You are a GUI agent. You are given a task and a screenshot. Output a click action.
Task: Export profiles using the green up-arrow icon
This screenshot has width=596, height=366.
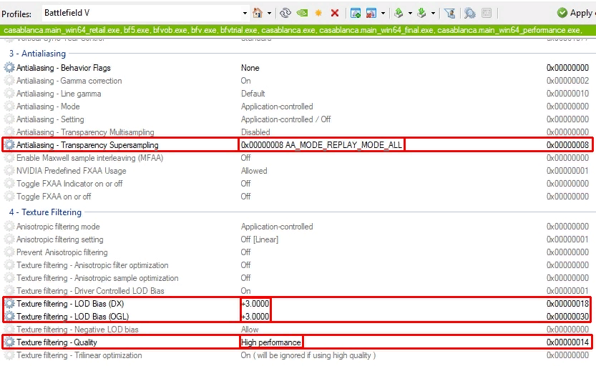pos(399,14)
